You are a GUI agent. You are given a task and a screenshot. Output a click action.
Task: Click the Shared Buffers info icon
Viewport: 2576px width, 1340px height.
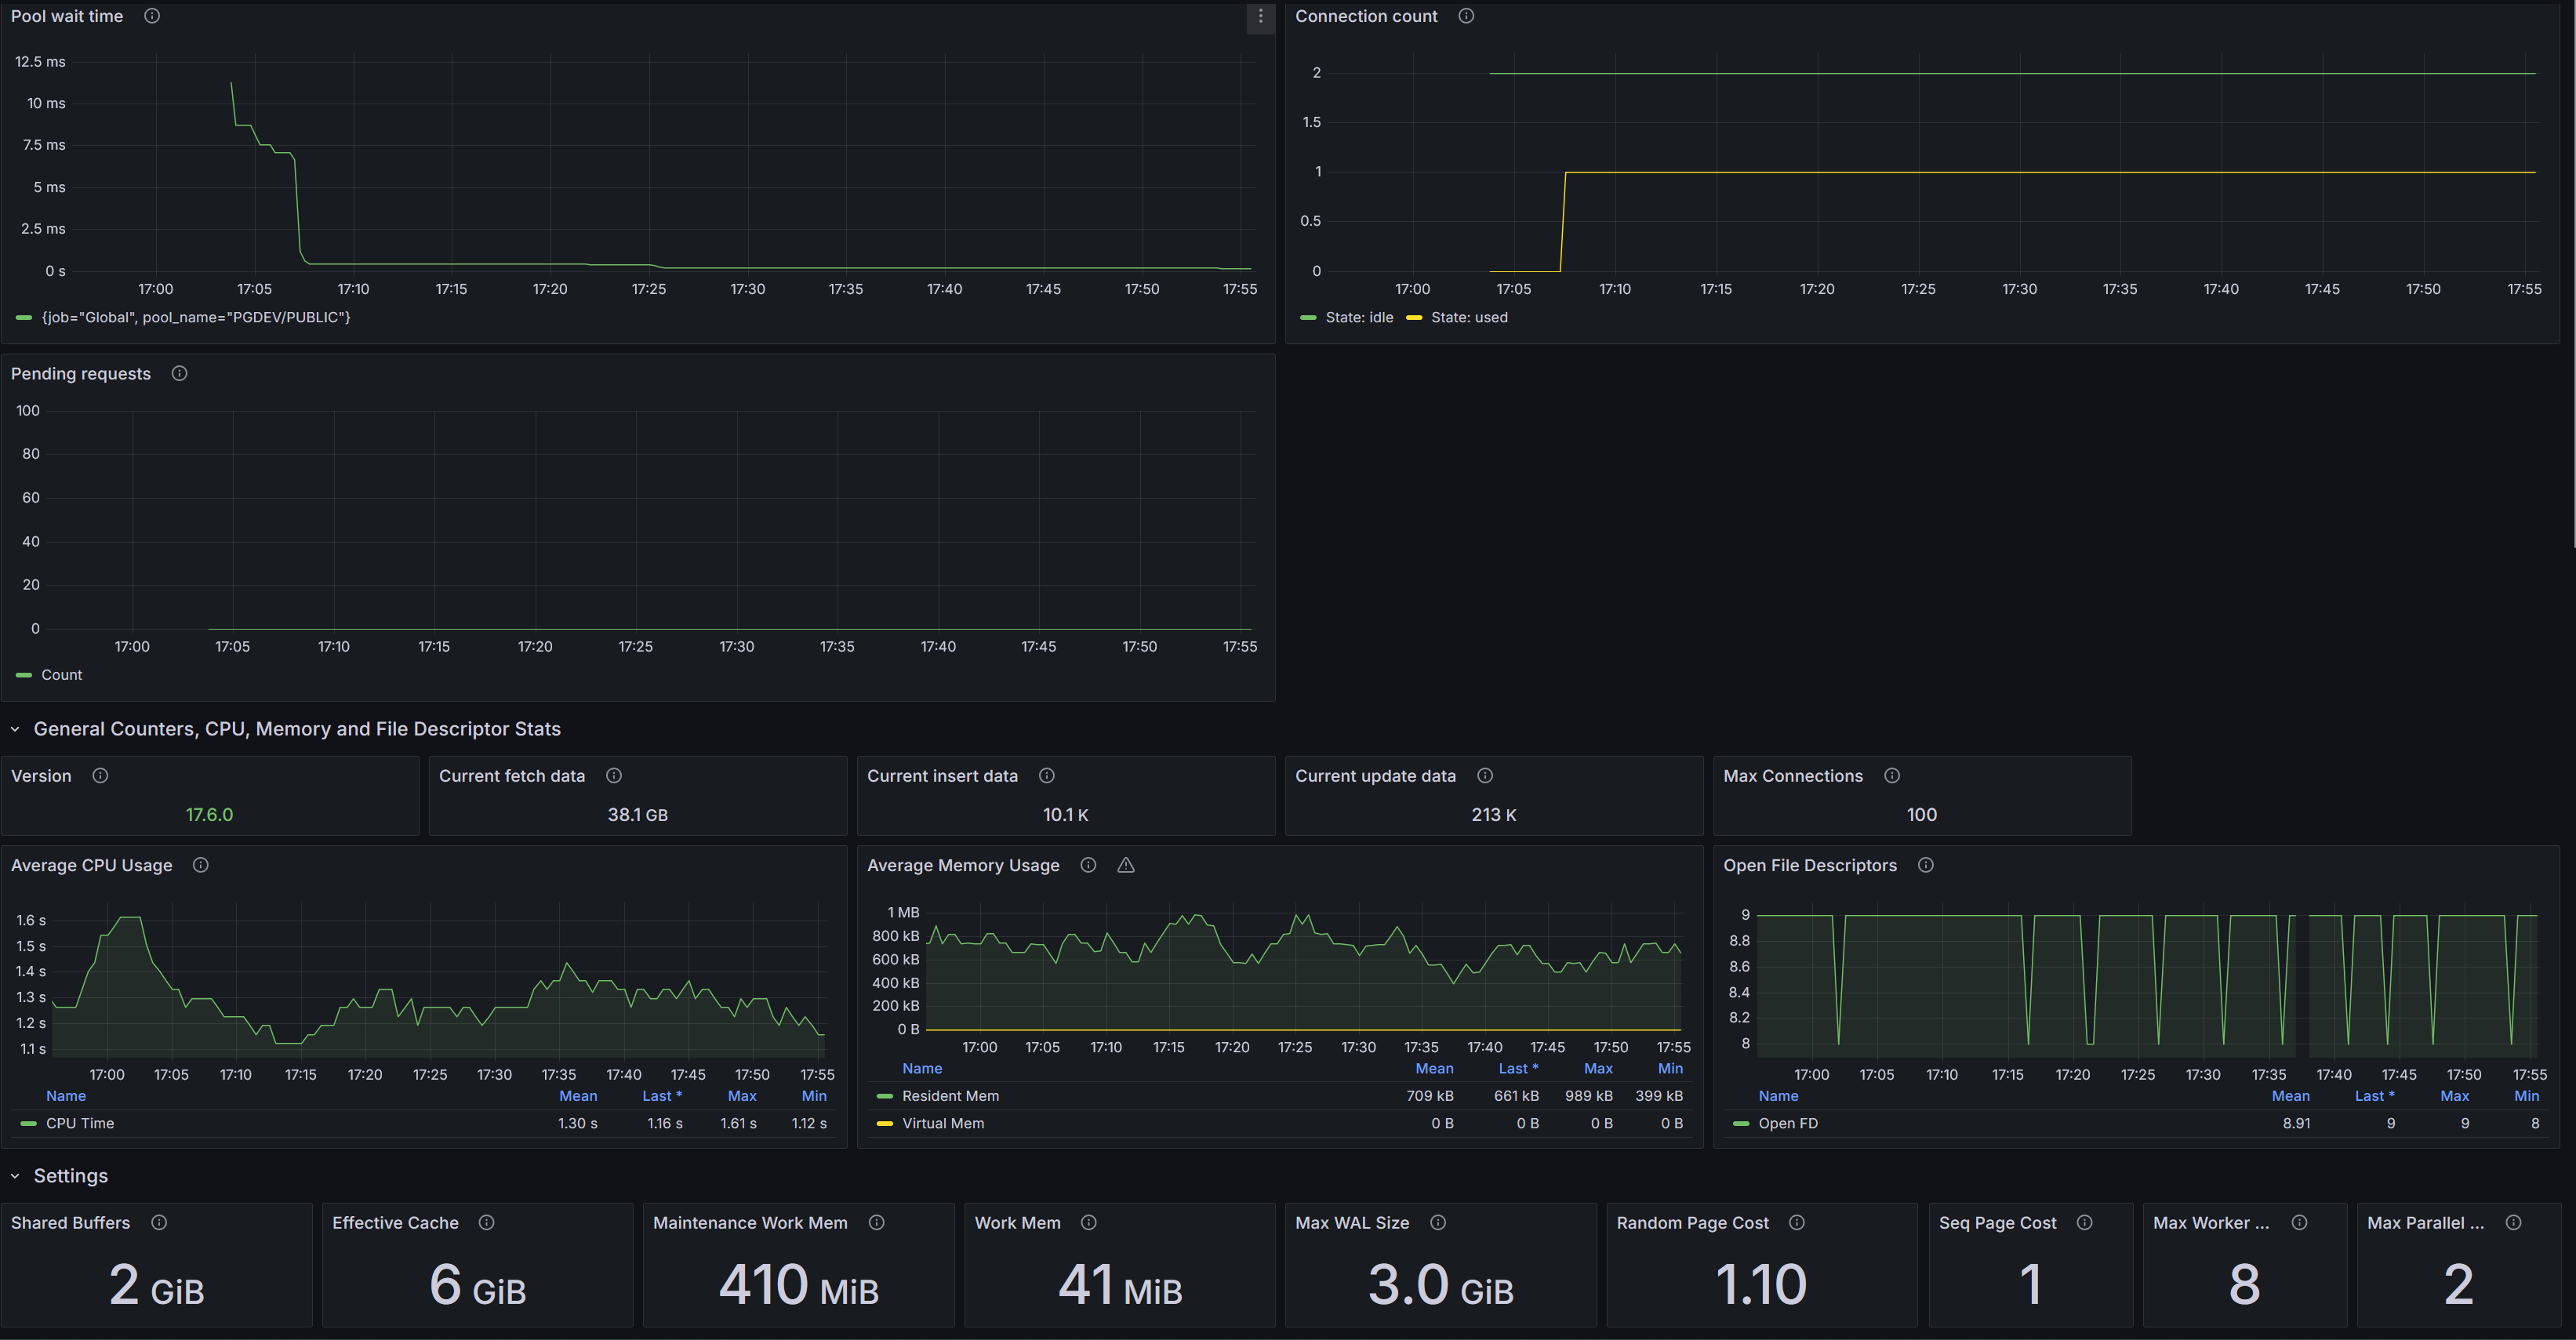(x=159, y=1222)
